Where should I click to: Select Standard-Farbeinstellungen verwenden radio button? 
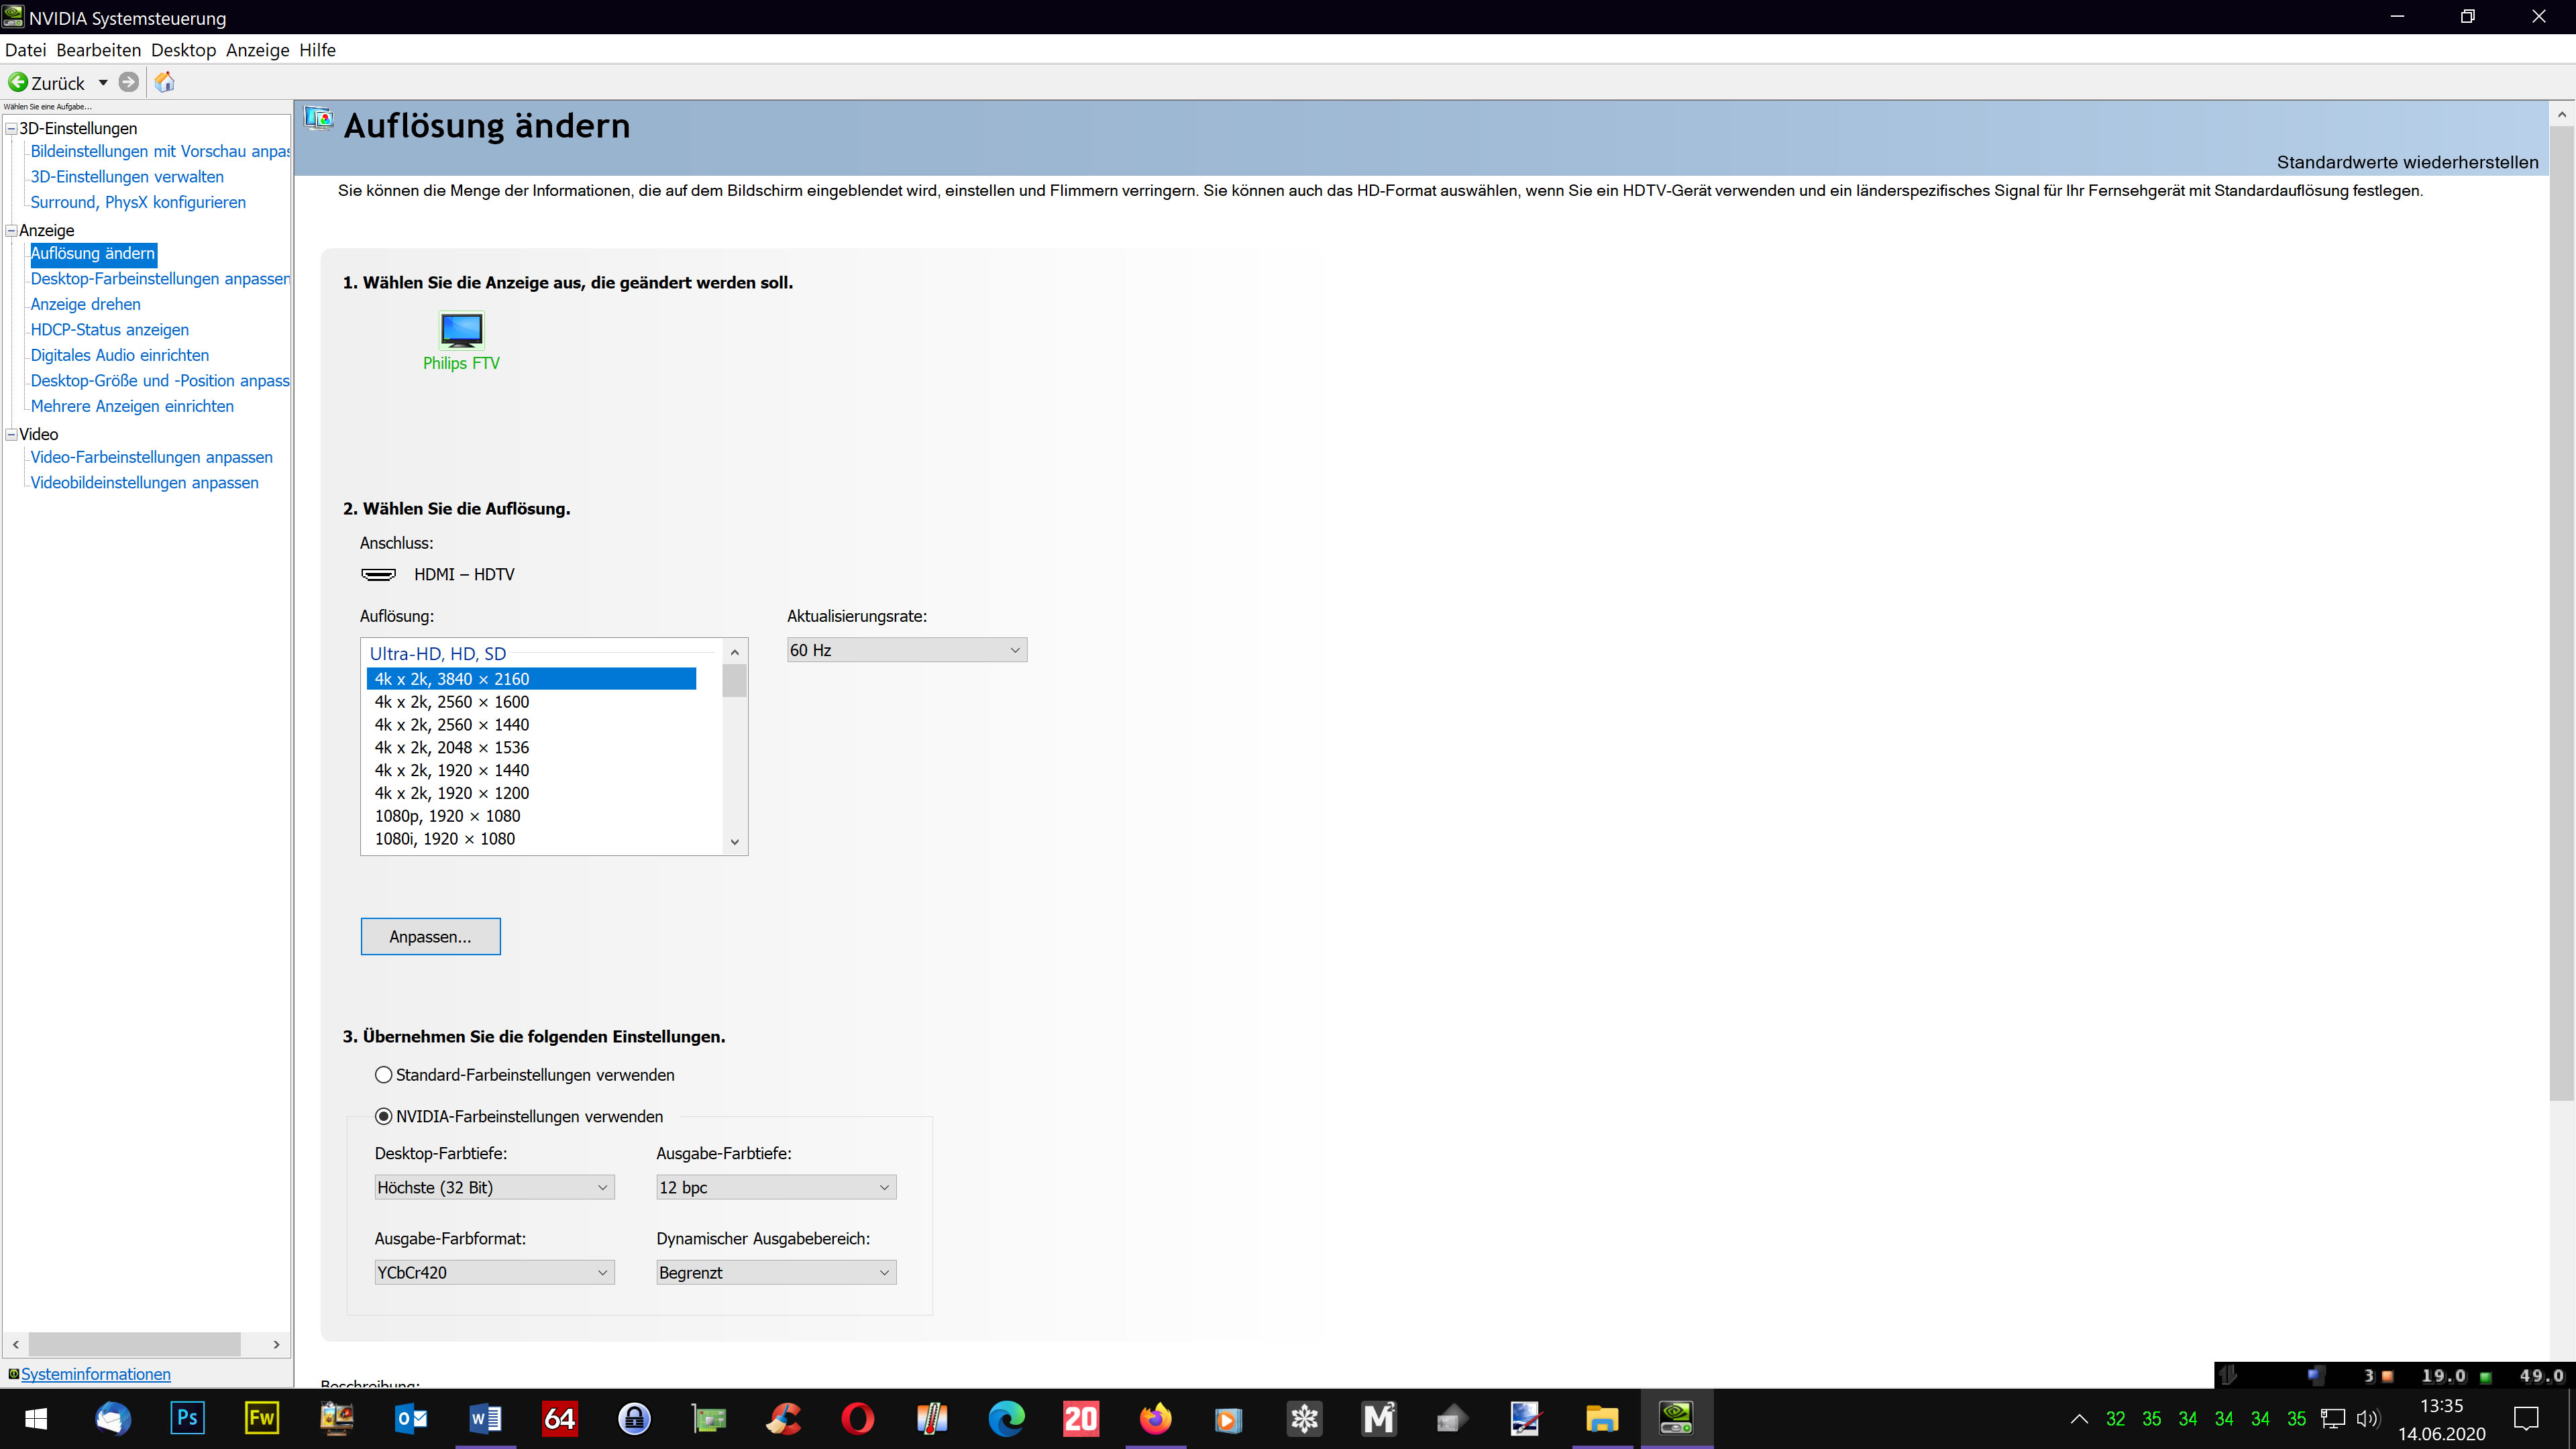coord(383,1075)
